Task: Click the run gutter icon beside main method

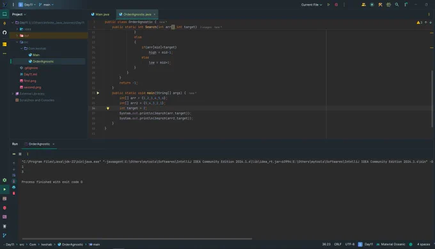Action: [x=98, y=93]
